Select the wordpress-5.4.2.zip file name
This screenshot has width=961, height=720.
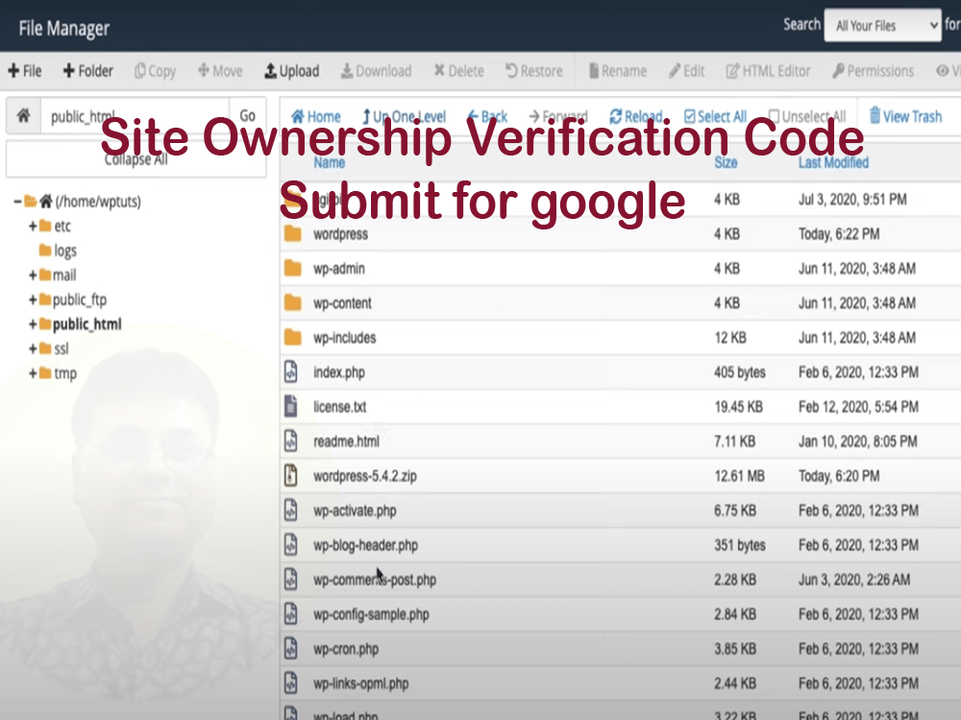click(364, 476)
